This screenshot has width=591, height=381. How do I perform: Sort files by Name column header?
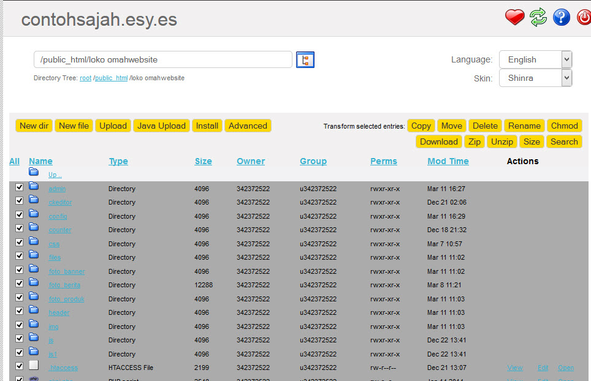(x=40, y=161)
